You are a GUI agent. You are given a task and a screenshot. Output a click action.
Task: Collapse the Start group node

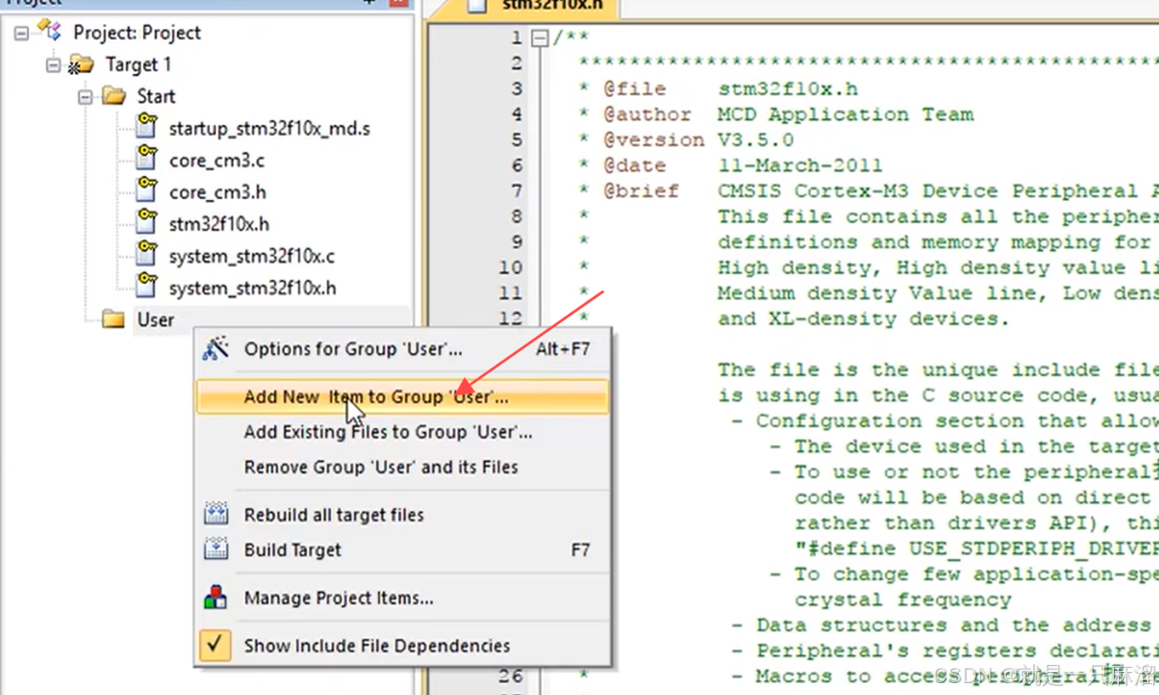(x=85, y=97)
